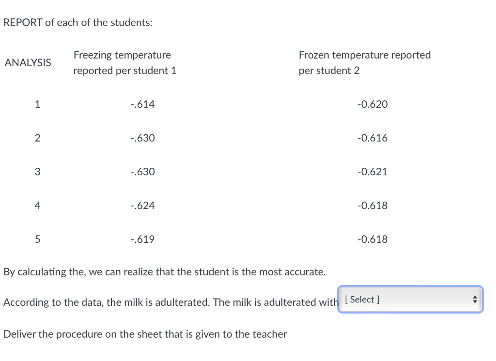Viewport: 496px width, 361px height.
Task: Click the Frozen temperature student 2 header
Action: coord(365,62)
